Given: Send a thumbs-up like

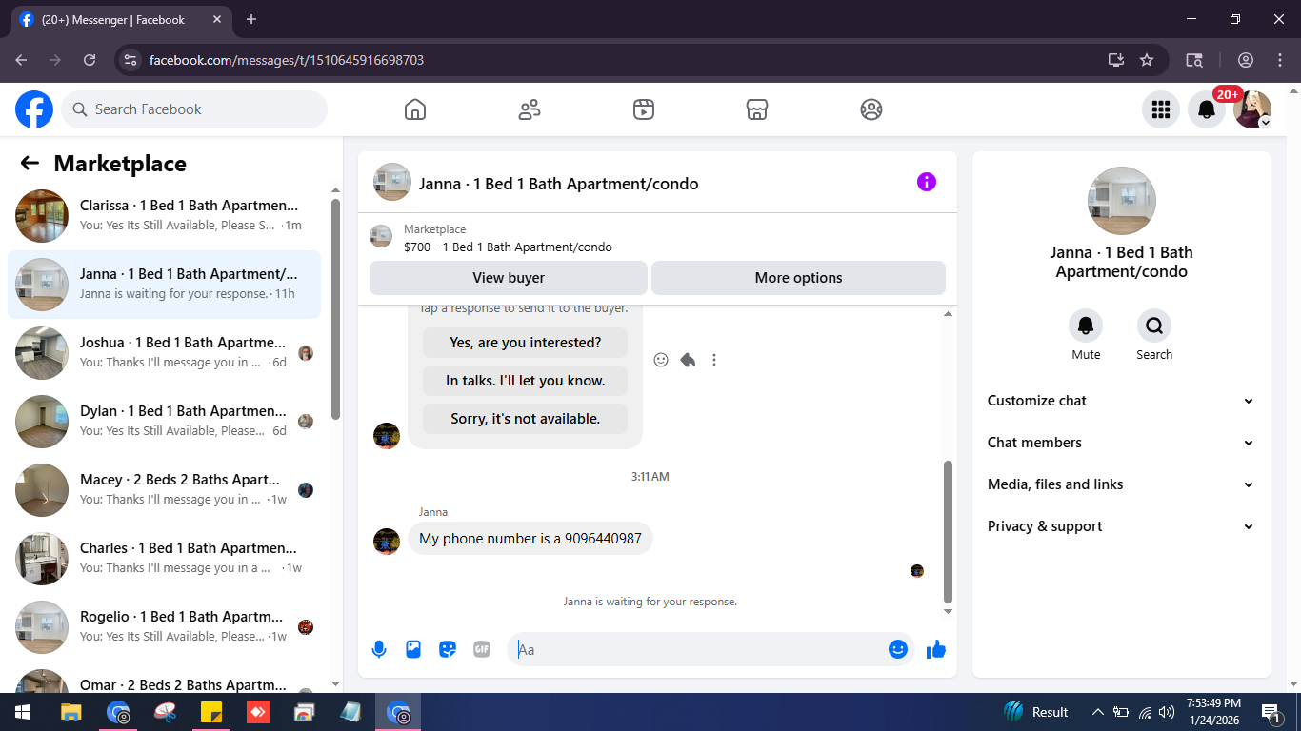Looking at the screenshot, I should tap(936, 649).
